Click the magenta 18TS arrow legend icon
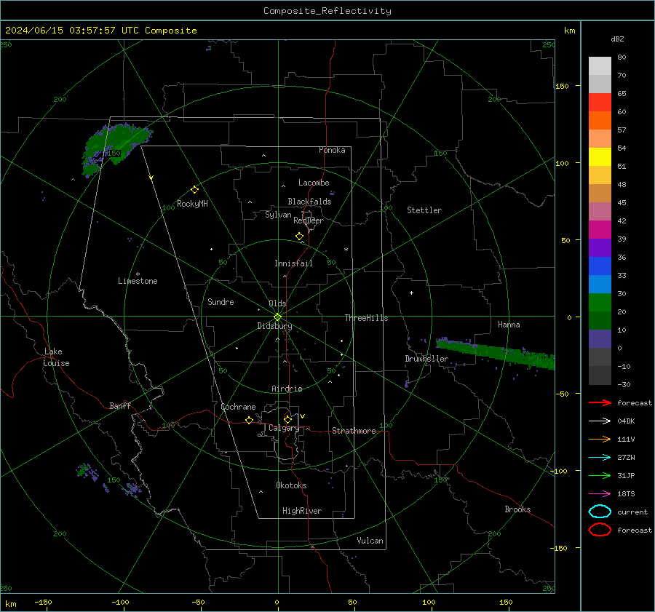Viewport: 655px width, 612px height. [x=600, y=494]
